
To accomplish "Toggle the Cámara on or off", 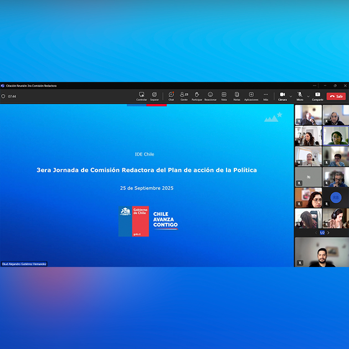I will (283, 96).
